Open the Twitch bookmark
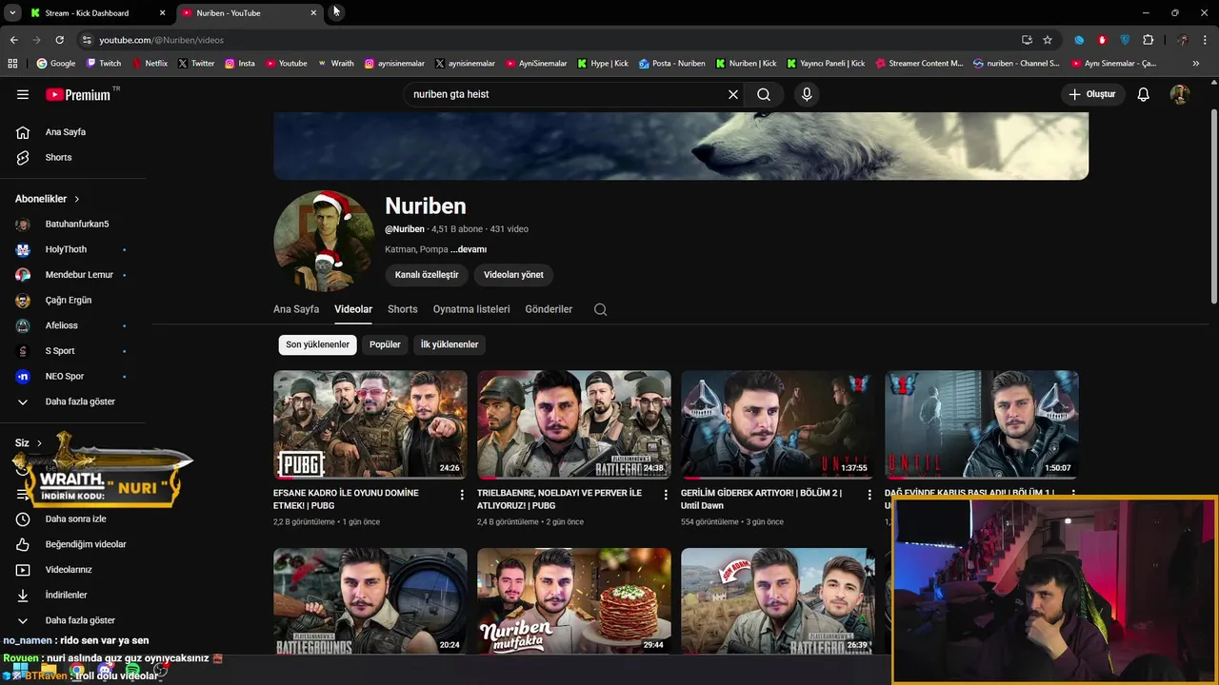This screenshot has width=1219, height=685. pos(104,64)
